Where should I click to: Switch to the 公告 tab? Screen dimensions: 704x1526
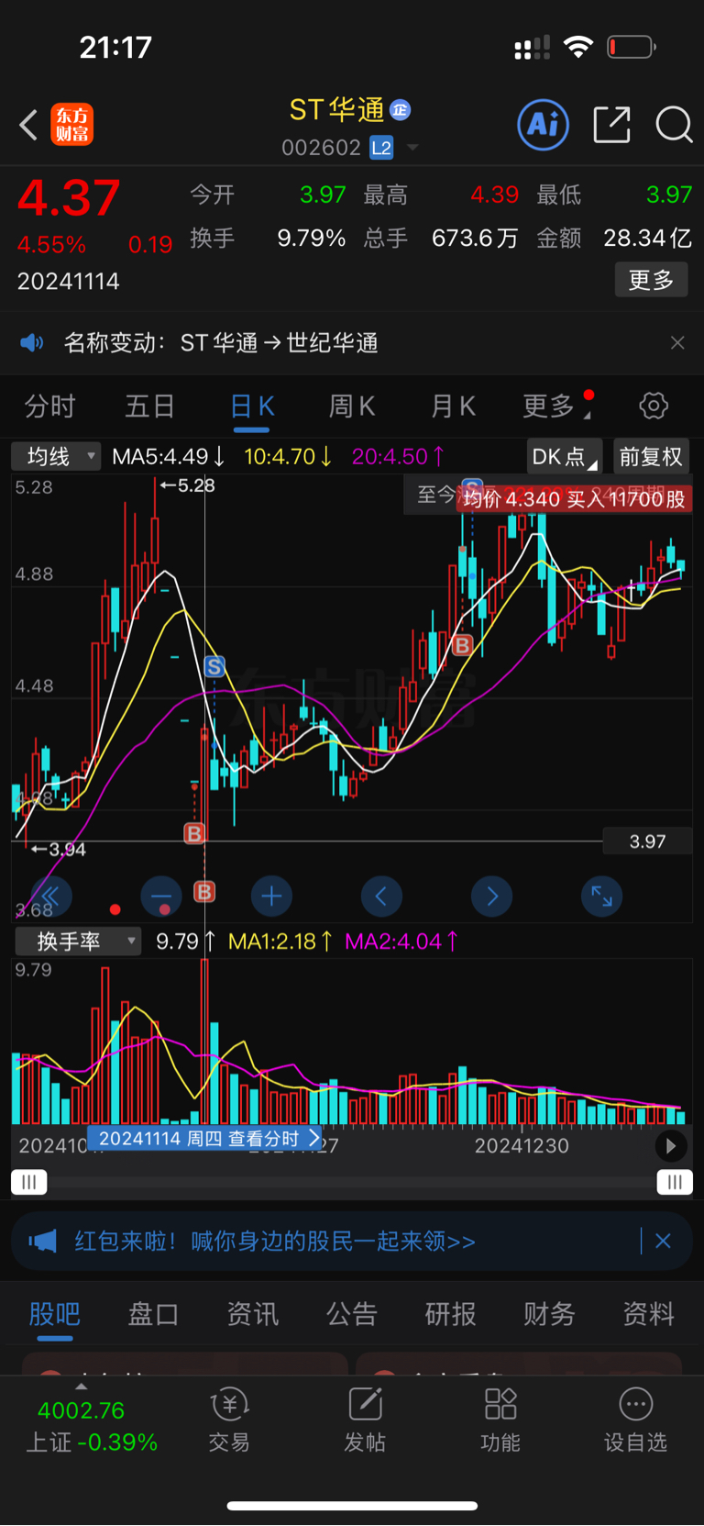[x=351, y=1314]
